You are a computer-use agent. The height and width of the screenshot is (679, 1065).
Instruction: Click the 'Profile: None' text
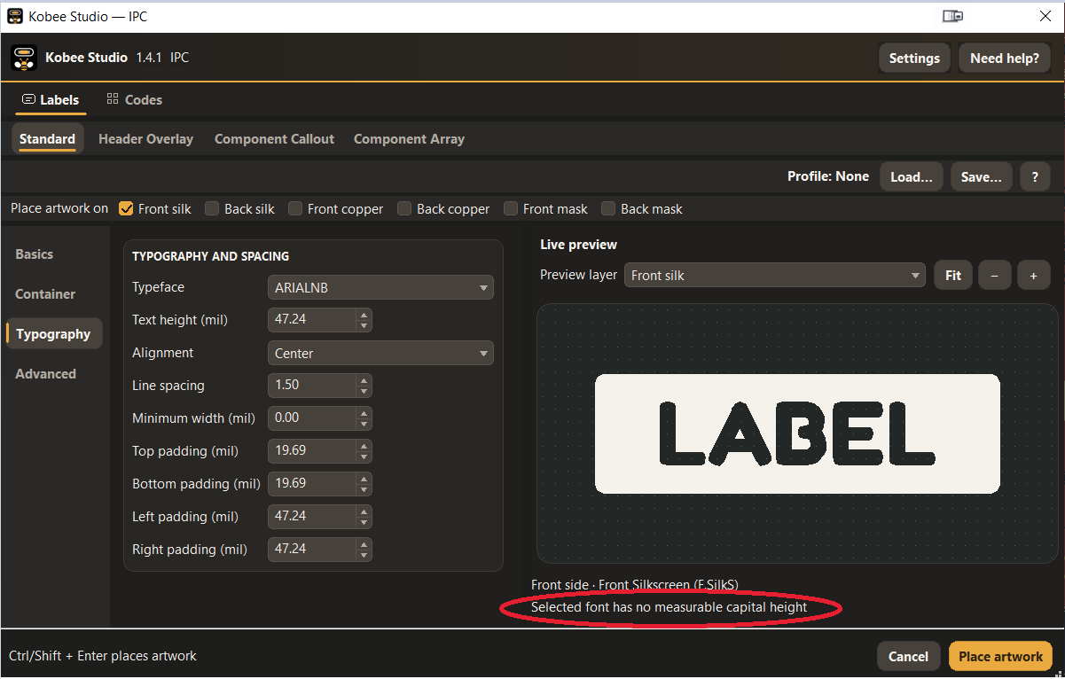click(x=828, y=176)
